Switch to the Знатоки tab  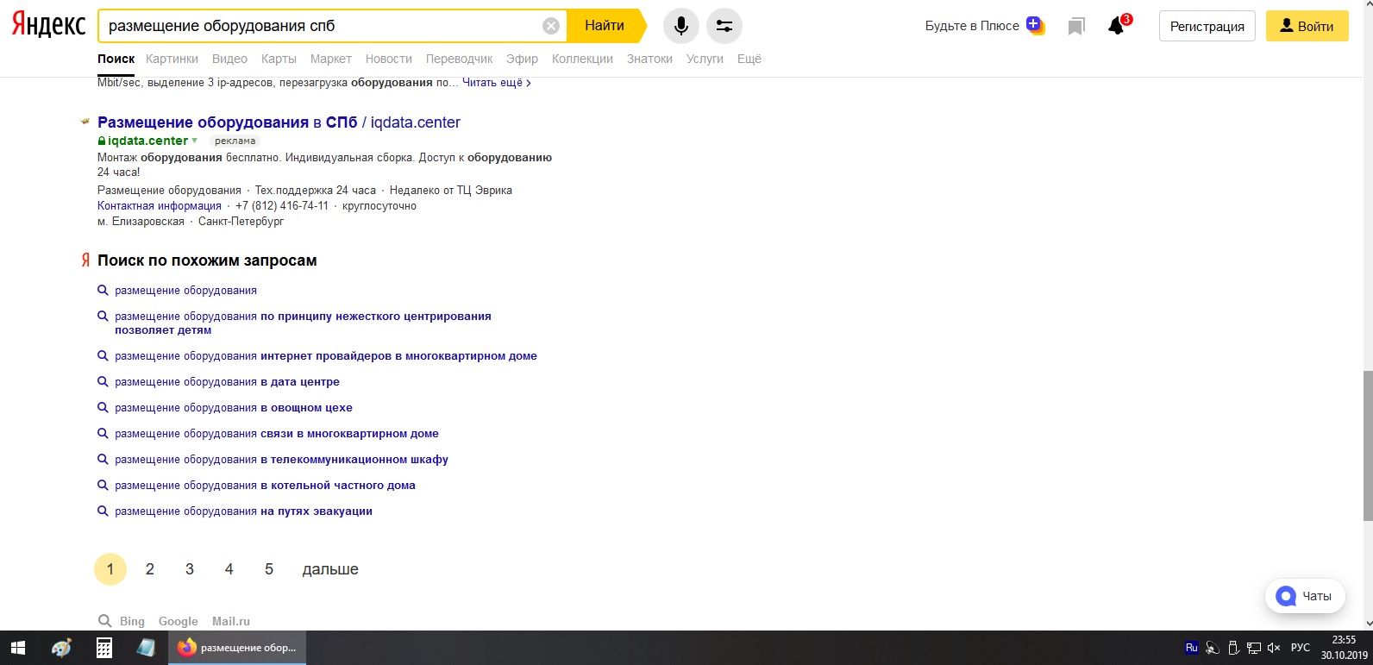point(649,59)
